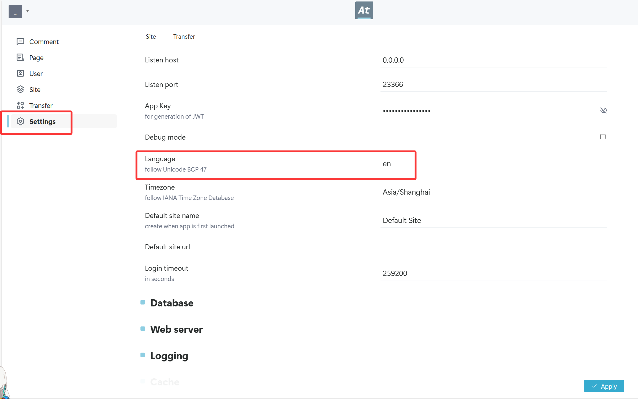The image size is (638, 399).
Task: Switch to the Site tab
Action: 151,37
